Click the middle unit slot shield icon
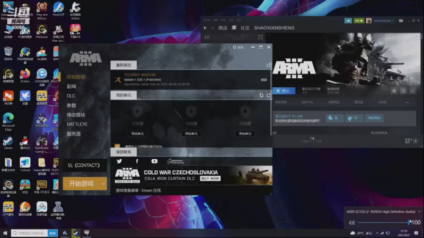424x238 pixels. [191, 112]
